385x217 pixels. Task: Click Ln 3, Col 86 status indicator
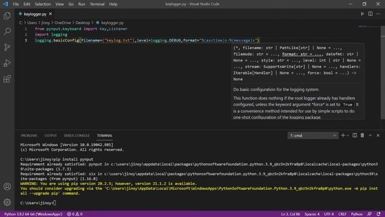(291, 215)
